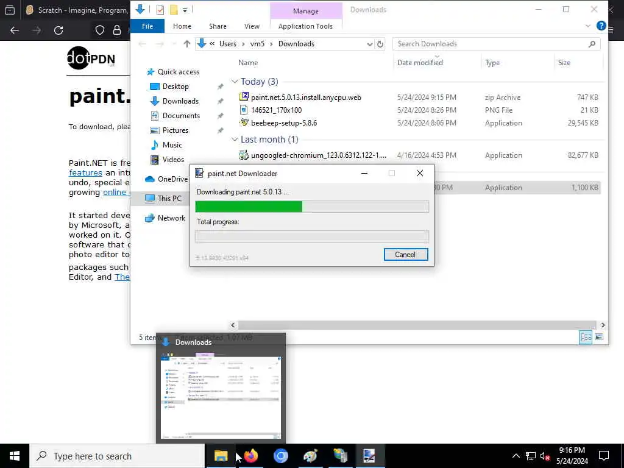Click the pin icon beside Desktop

(220, 87)
